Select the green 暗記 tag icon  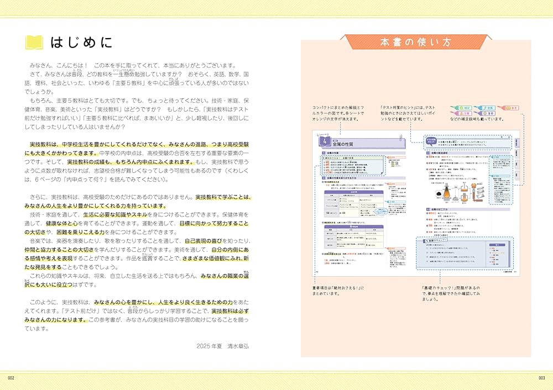coord(463,107)
